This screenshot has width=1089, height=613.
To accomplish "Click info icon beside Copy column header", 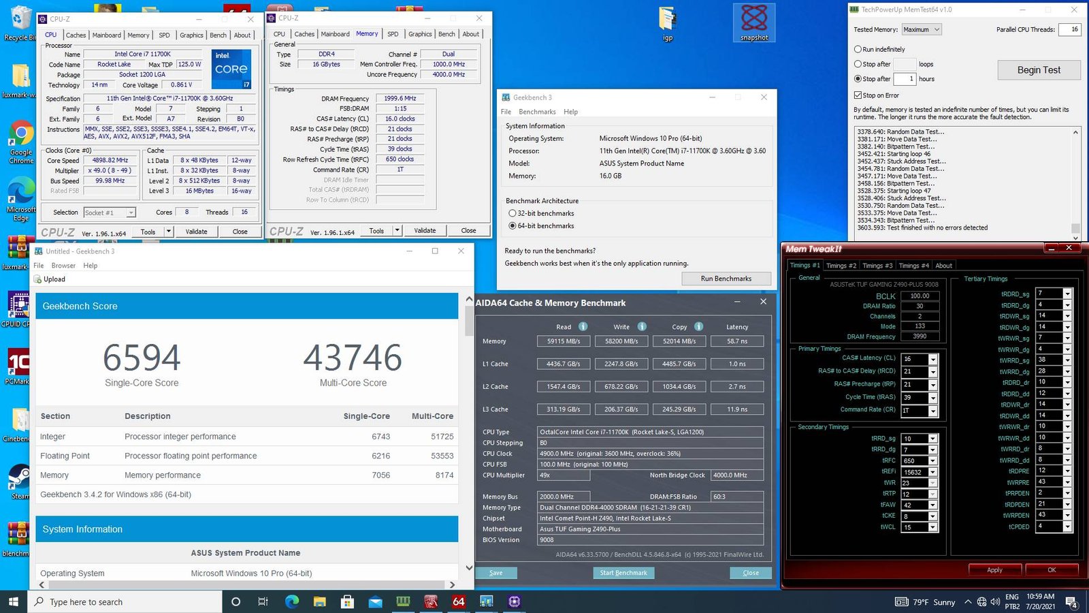I will tap(698, 326).
